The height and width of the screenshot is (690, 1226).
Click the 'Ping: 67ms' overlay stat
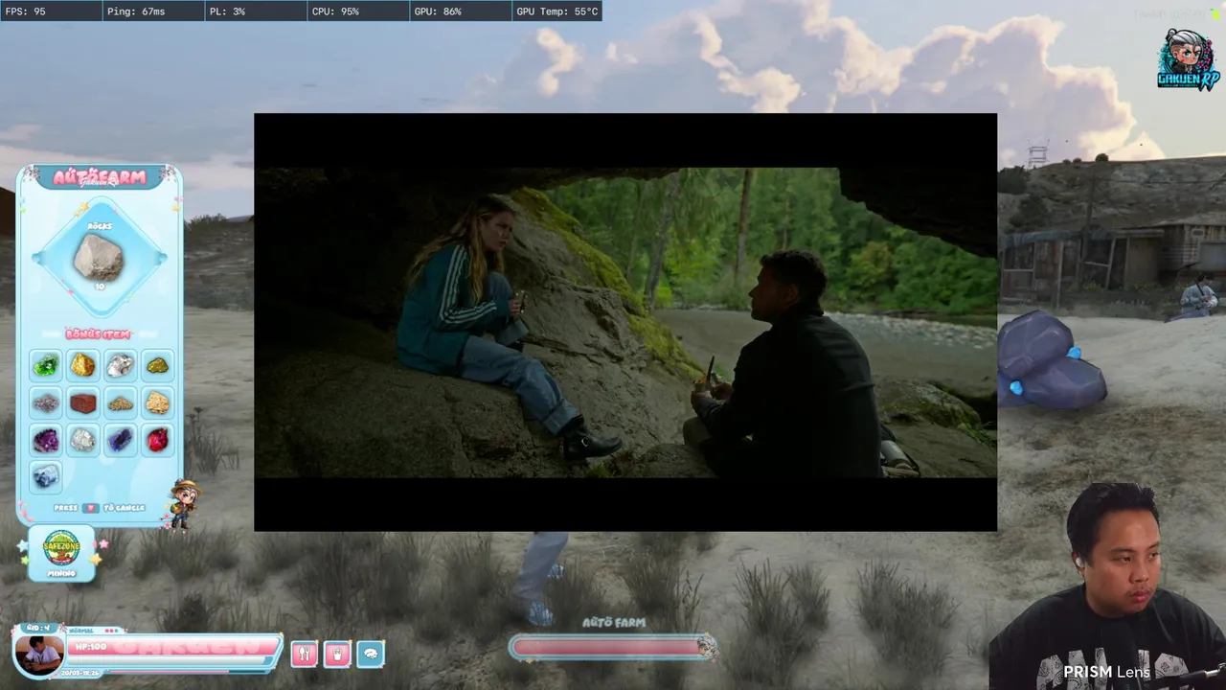(x=136, y=11)
